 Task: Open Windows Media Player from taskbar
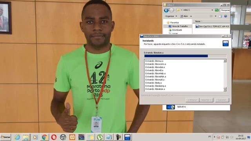[35, 137]
